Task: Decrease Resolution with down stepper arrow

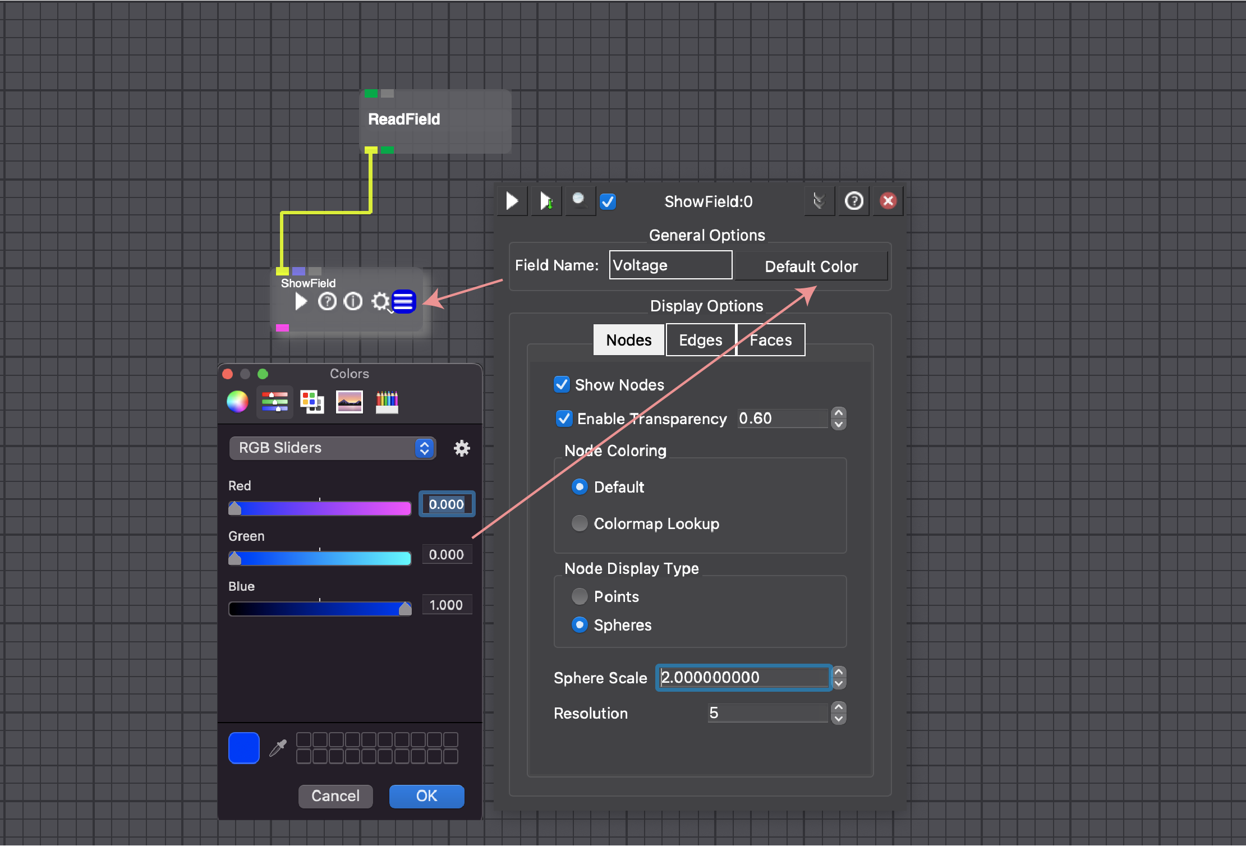Action: click(x=839, y=719)
